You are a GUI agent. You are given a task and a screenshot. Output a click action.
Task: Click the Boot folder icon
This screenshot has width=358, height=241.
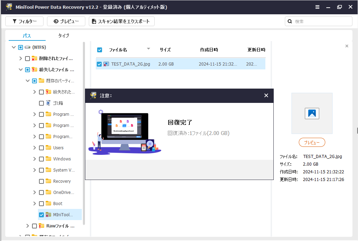48,203
